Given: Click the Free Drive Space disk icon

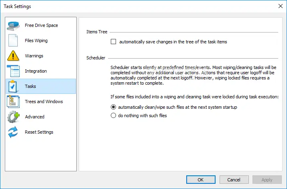Looking at the screenshot, I should (x=13, y=26).
